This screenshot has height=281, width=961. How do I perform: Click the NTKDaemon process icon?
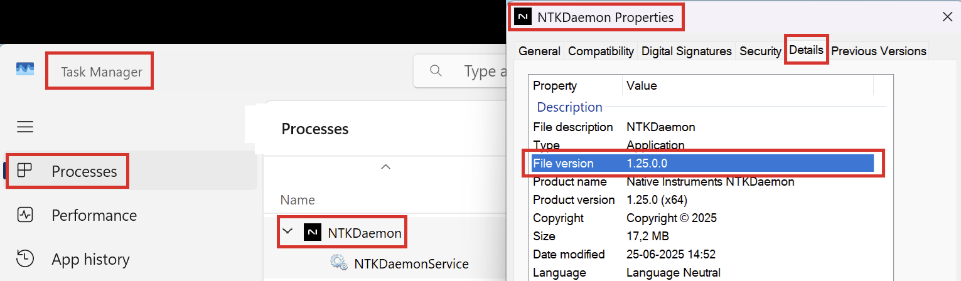(313, 232)
